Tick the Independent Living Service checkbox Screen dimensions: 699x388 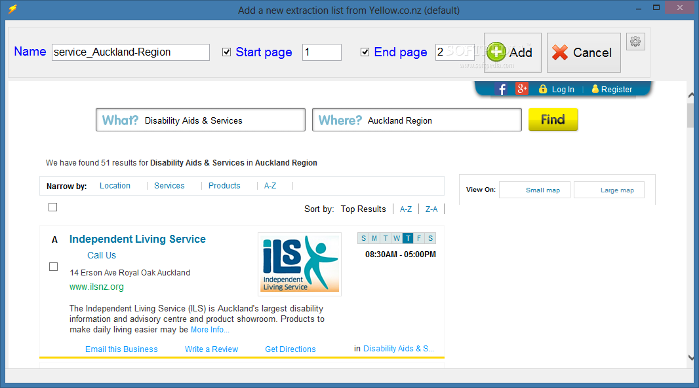(x=53, y=266)
